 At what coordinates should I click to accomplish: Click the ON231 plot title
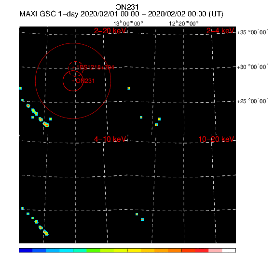point(127,7)
